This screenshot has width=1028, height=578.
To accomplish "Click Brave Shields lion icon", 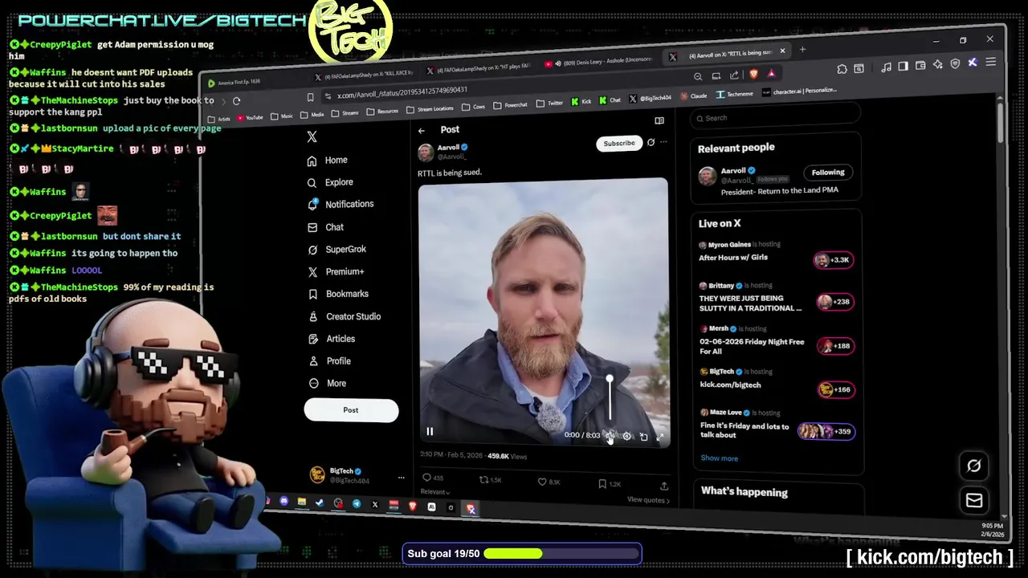I will (753, 74).
